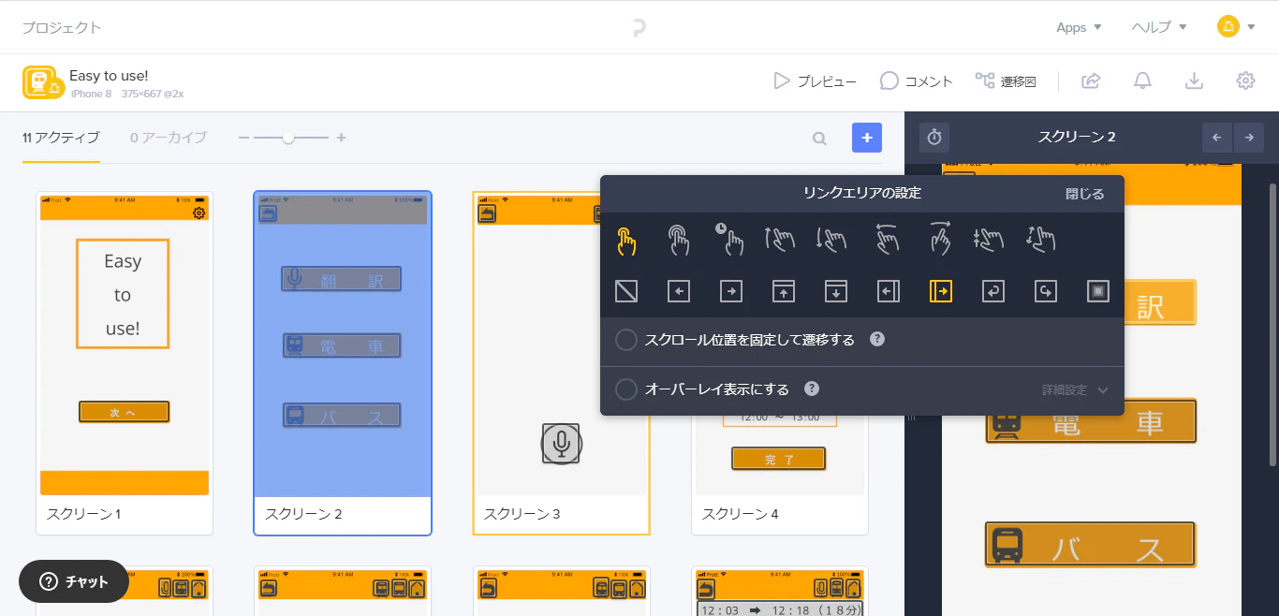The height and width of the screenshot is (616, 1279).
Task: Open the 遷移図 transition map view
Action: click(1006, 81)
